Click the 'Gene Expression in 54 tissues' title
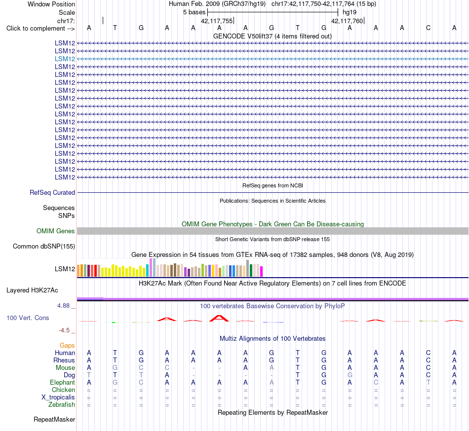 [273, 255]
